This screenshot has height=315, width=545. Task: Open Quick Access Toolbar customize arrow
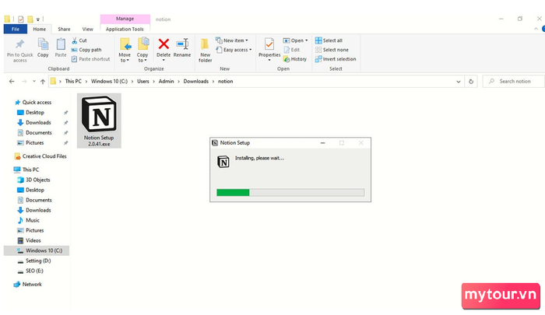[38, 19]
